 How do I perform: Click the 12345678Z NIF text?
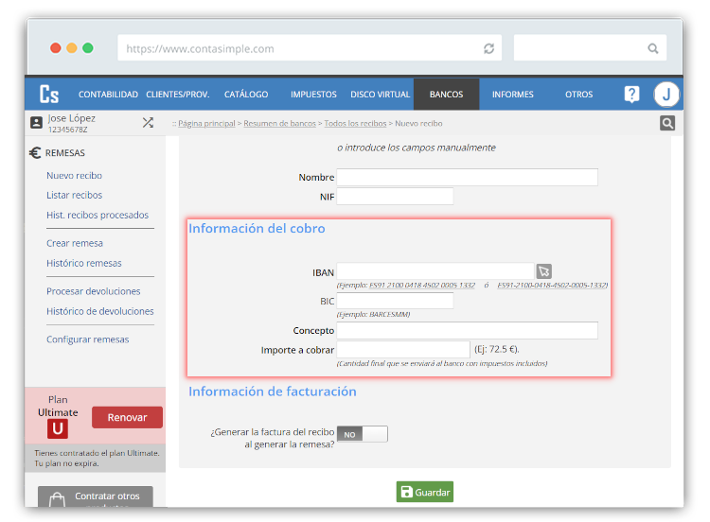click(68, 130)
